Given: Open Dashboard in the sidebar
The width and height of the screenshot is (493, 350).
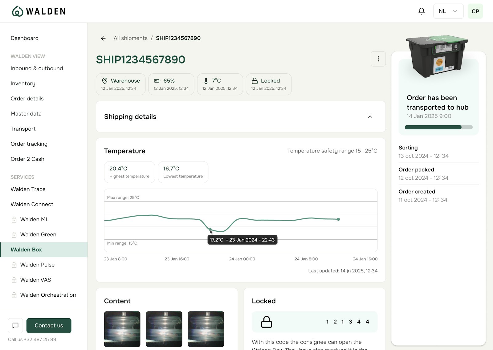Looking at the screenshot, I should click(x=25, y=38).
